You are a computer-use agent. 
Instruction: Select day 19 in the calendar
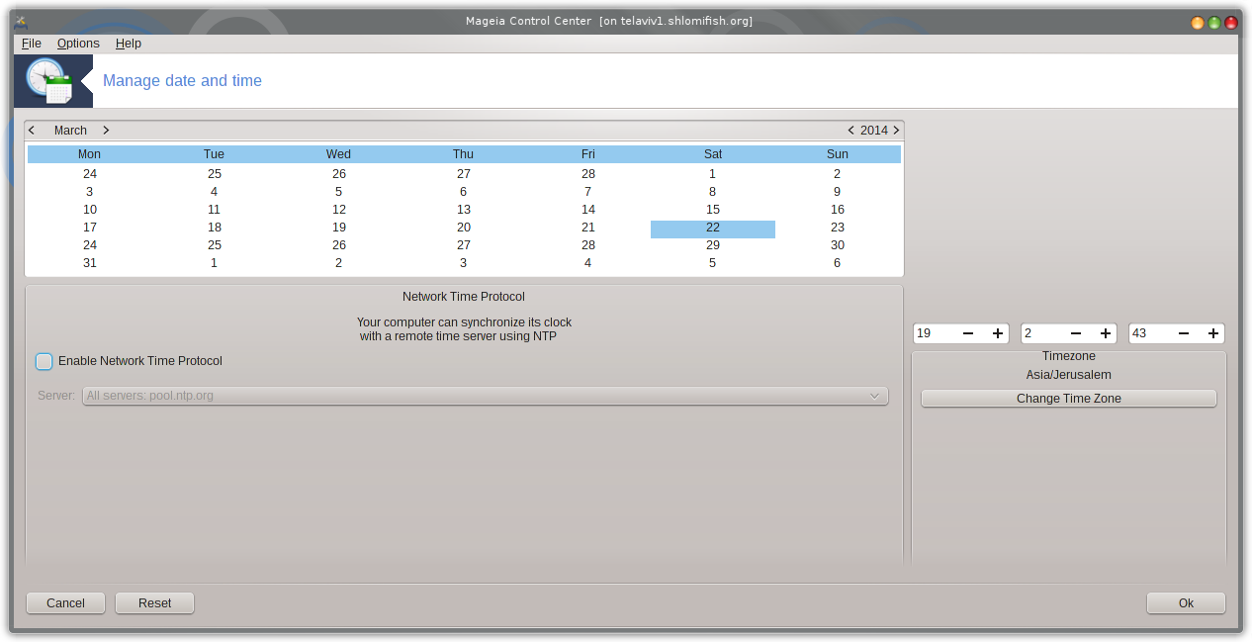point(339,228)
